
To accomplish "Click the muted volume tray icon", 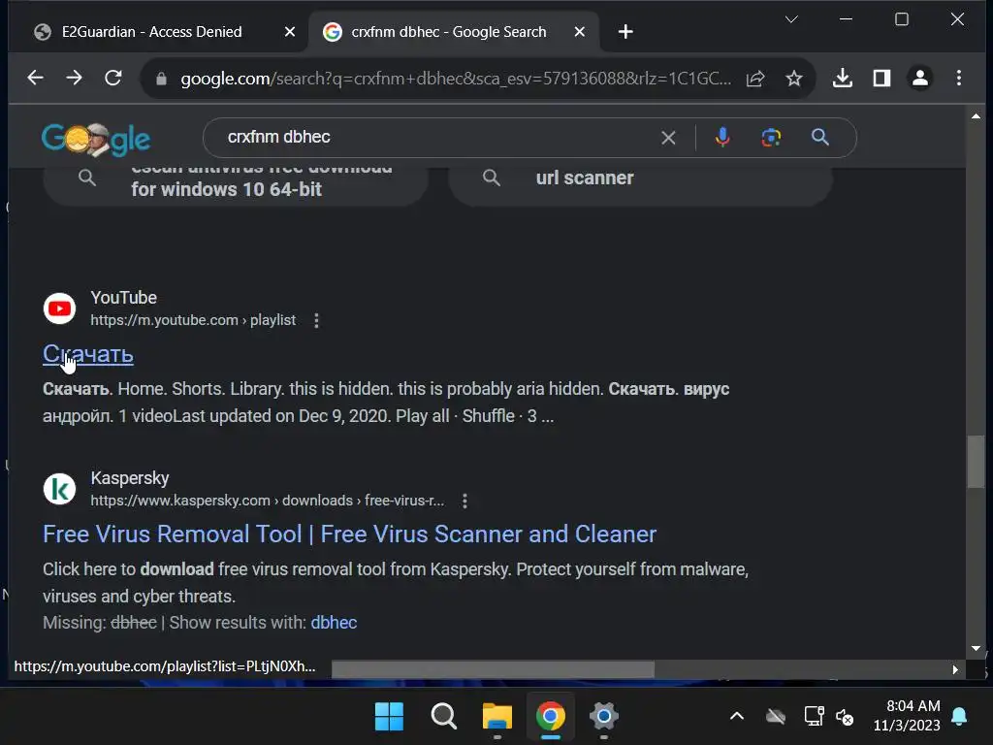I will (x=845, y=717).
